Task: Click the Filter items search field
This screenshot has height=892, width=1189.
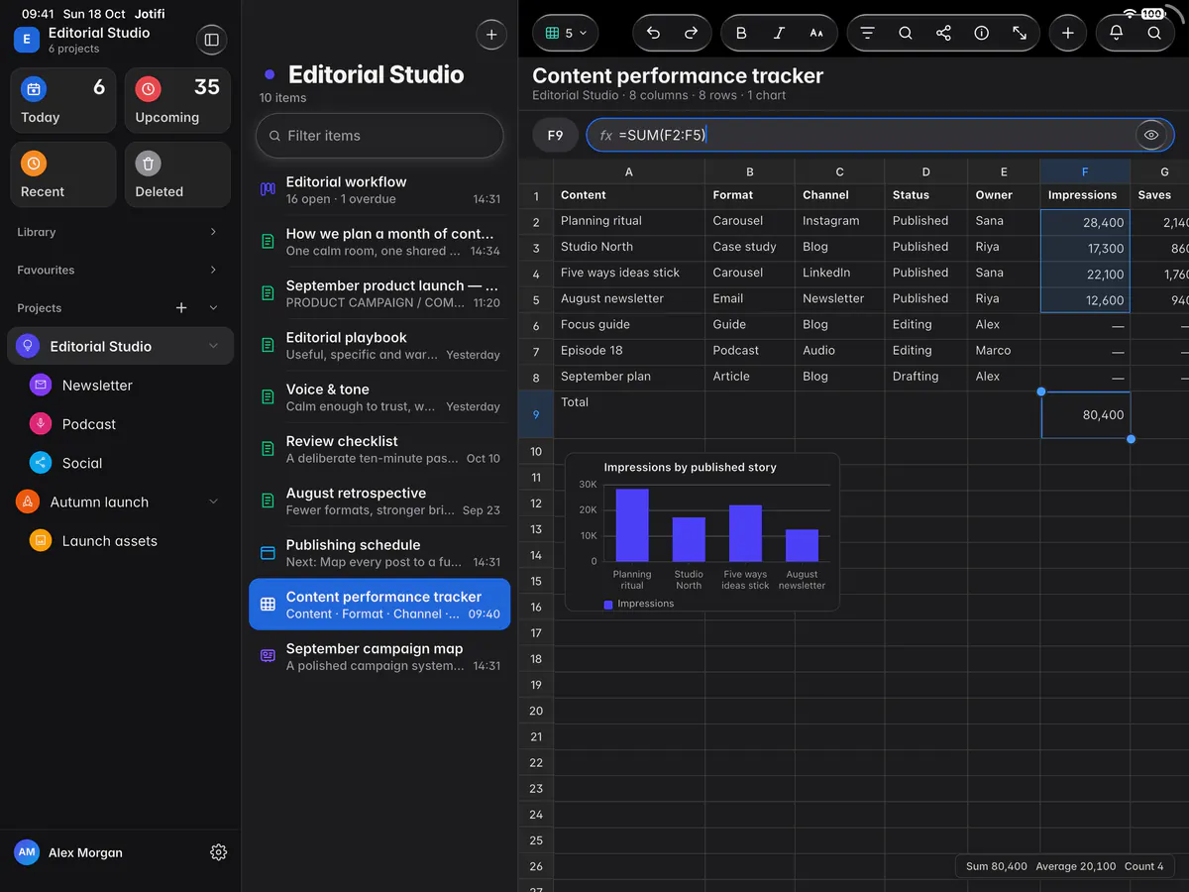Action: coord(379,136)
